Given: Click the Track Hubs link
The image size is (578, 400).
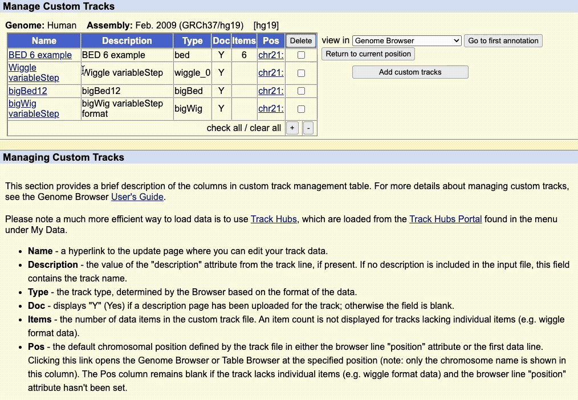Looking at the screenshot, I should coord(274,219).
